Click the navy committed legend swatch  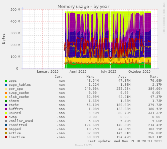[x=6, y=125]
